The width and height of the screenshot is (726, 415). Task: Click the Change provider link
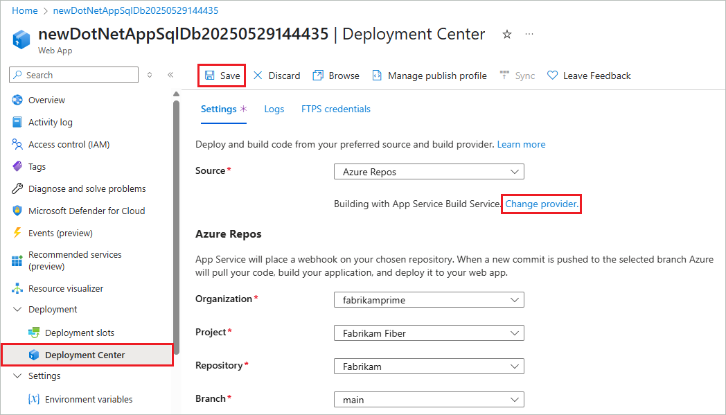coord(540,204)
